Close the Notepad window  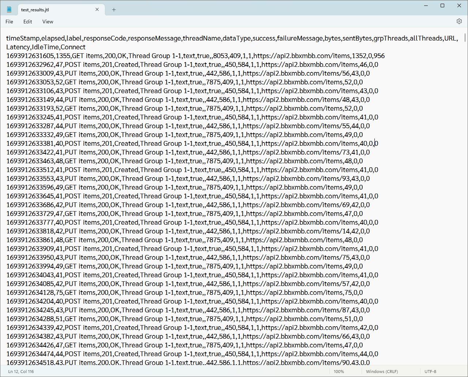coord(459,5)
